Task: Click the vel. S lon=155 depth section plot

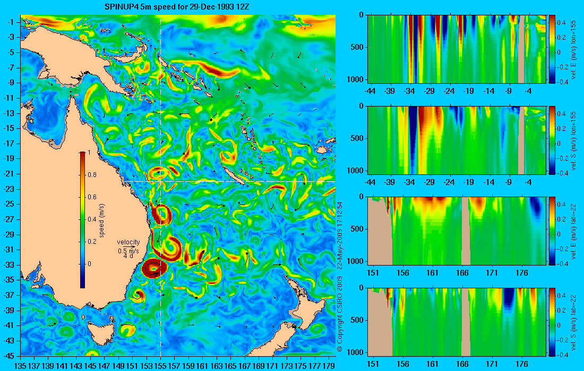Action: click(x=457, y=140)
